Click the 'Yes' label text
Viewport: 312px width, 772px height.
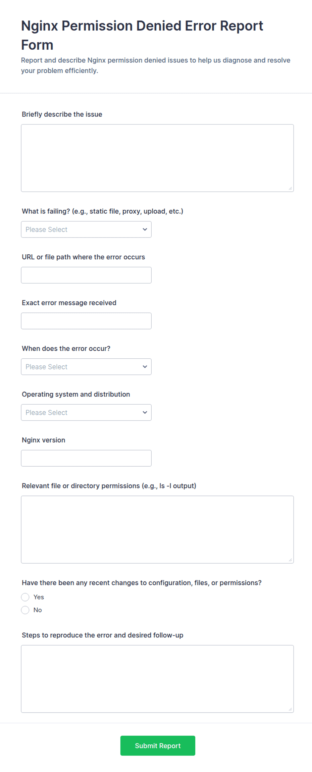[x=39, y=597]
